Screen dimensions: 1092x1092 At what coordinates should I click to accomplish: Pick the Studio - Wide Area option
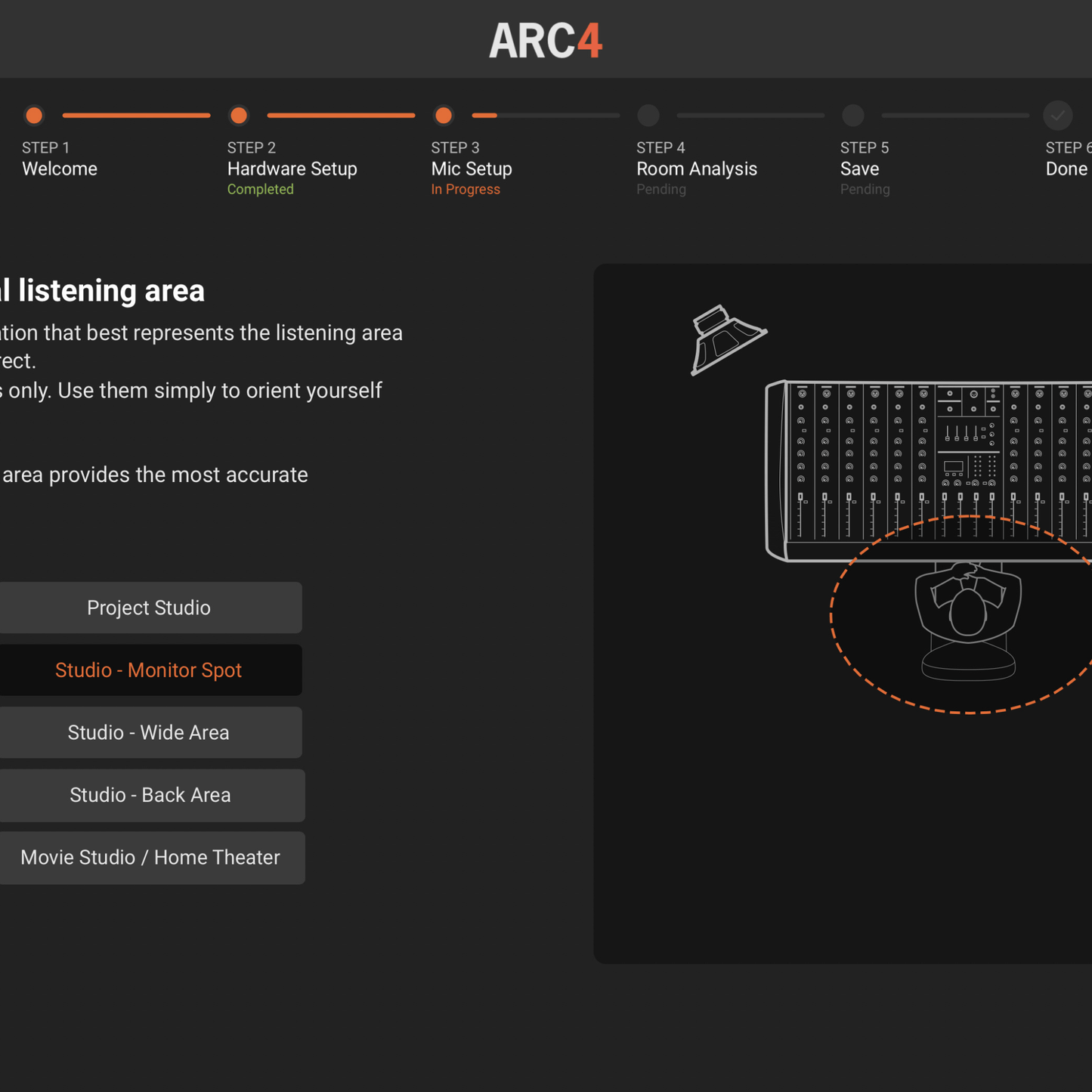150,732
